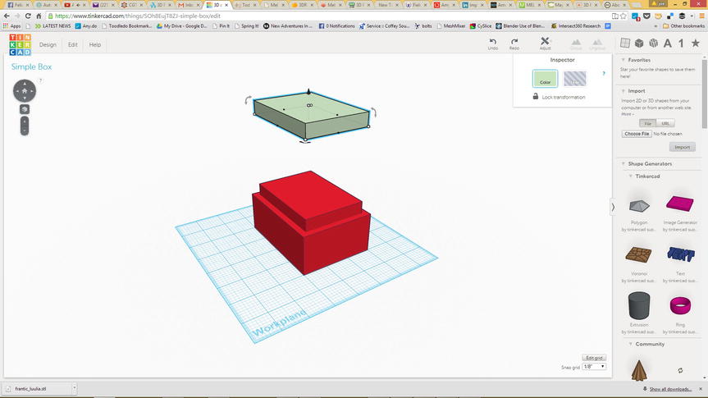Click the Inspector help question mark

click(604, 73)
